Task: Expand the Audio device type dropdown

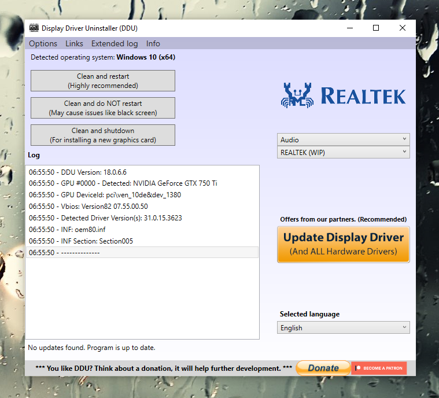Action: [x=343, y=139]
